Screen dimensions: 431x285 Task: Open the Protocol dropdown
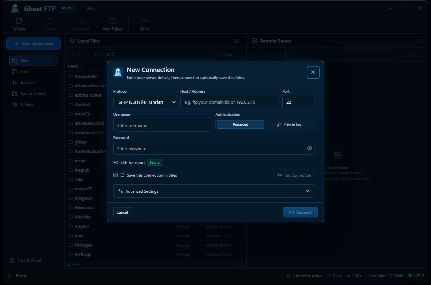pyautogui.click(x=145, y=102)
